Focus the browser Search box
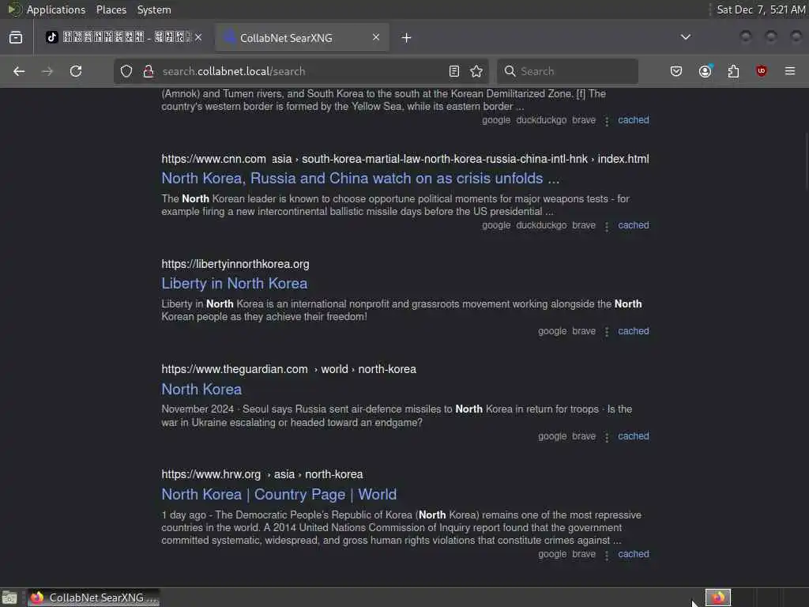The image size is (809, 607). click(x=567, y=71)
